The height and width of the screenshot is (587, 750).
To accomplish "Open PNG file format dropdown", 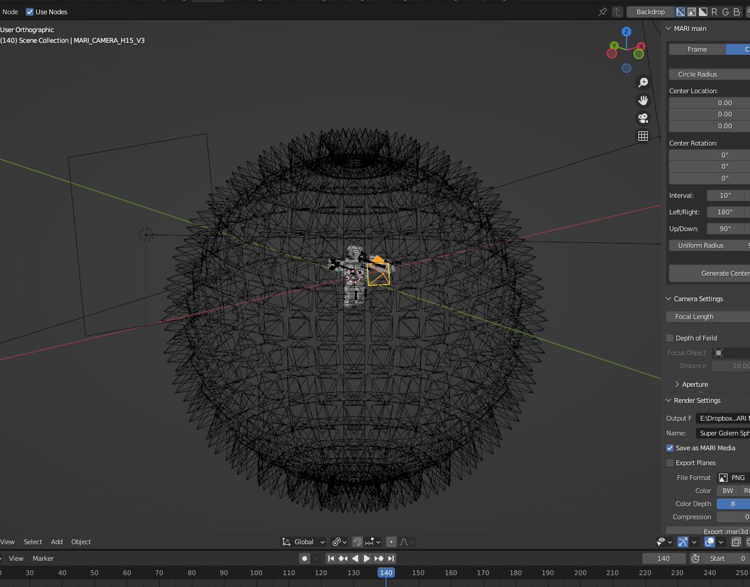I will point(733,478).
